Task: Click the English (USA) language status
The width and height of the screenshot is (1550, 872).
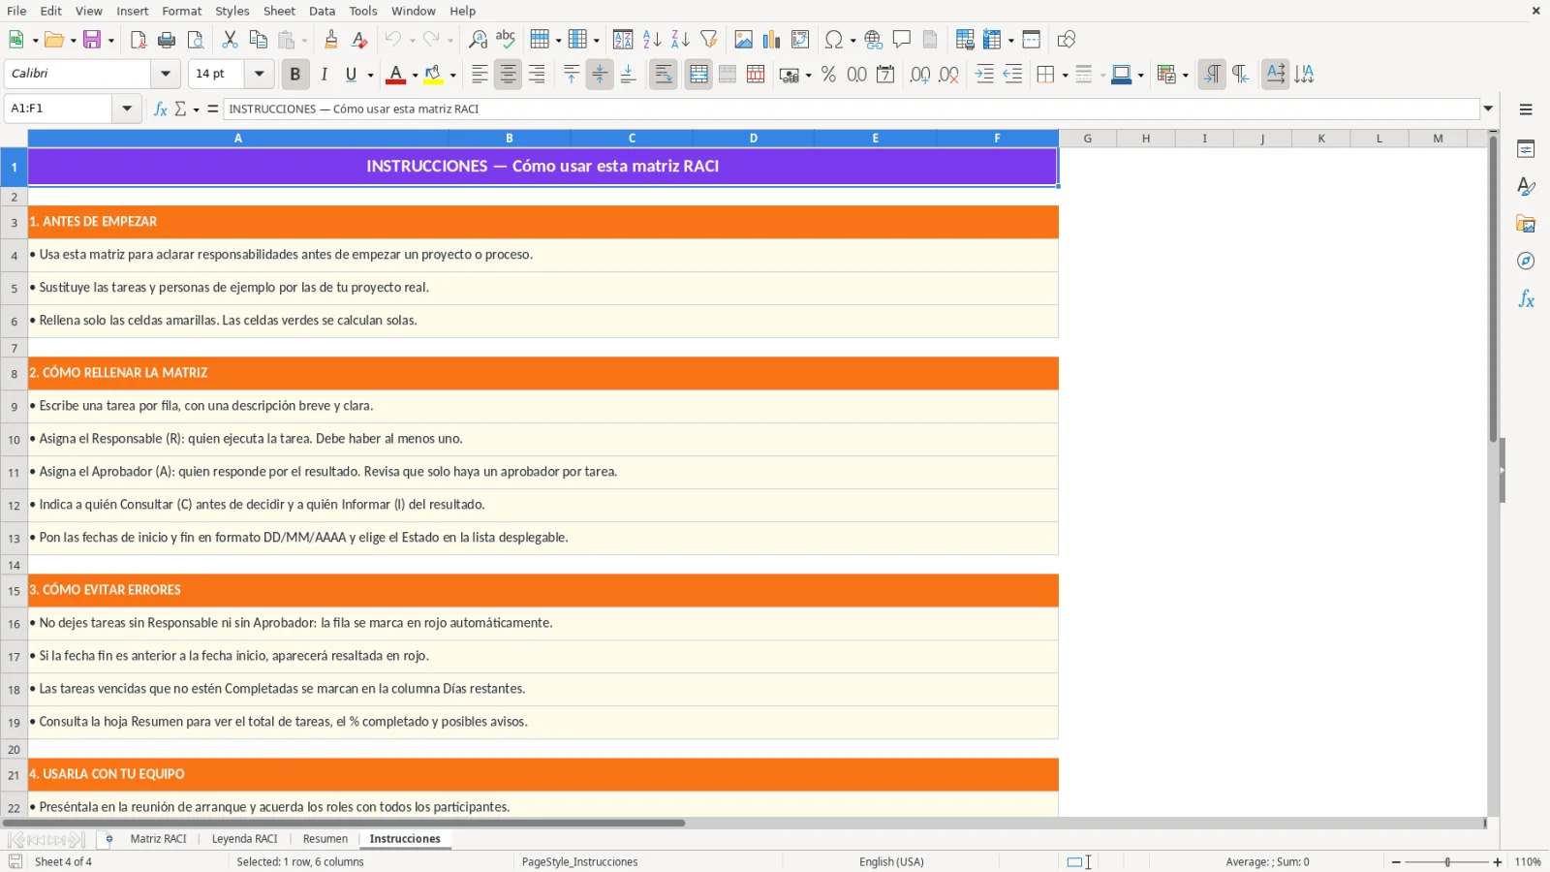Action: [891, 861]
